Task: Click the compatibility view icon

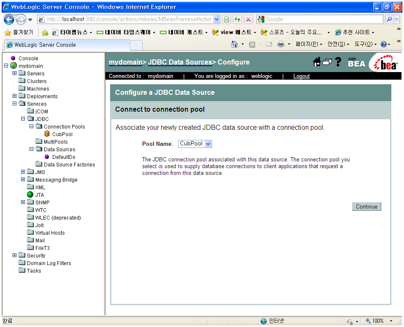Action: point(226,19)
